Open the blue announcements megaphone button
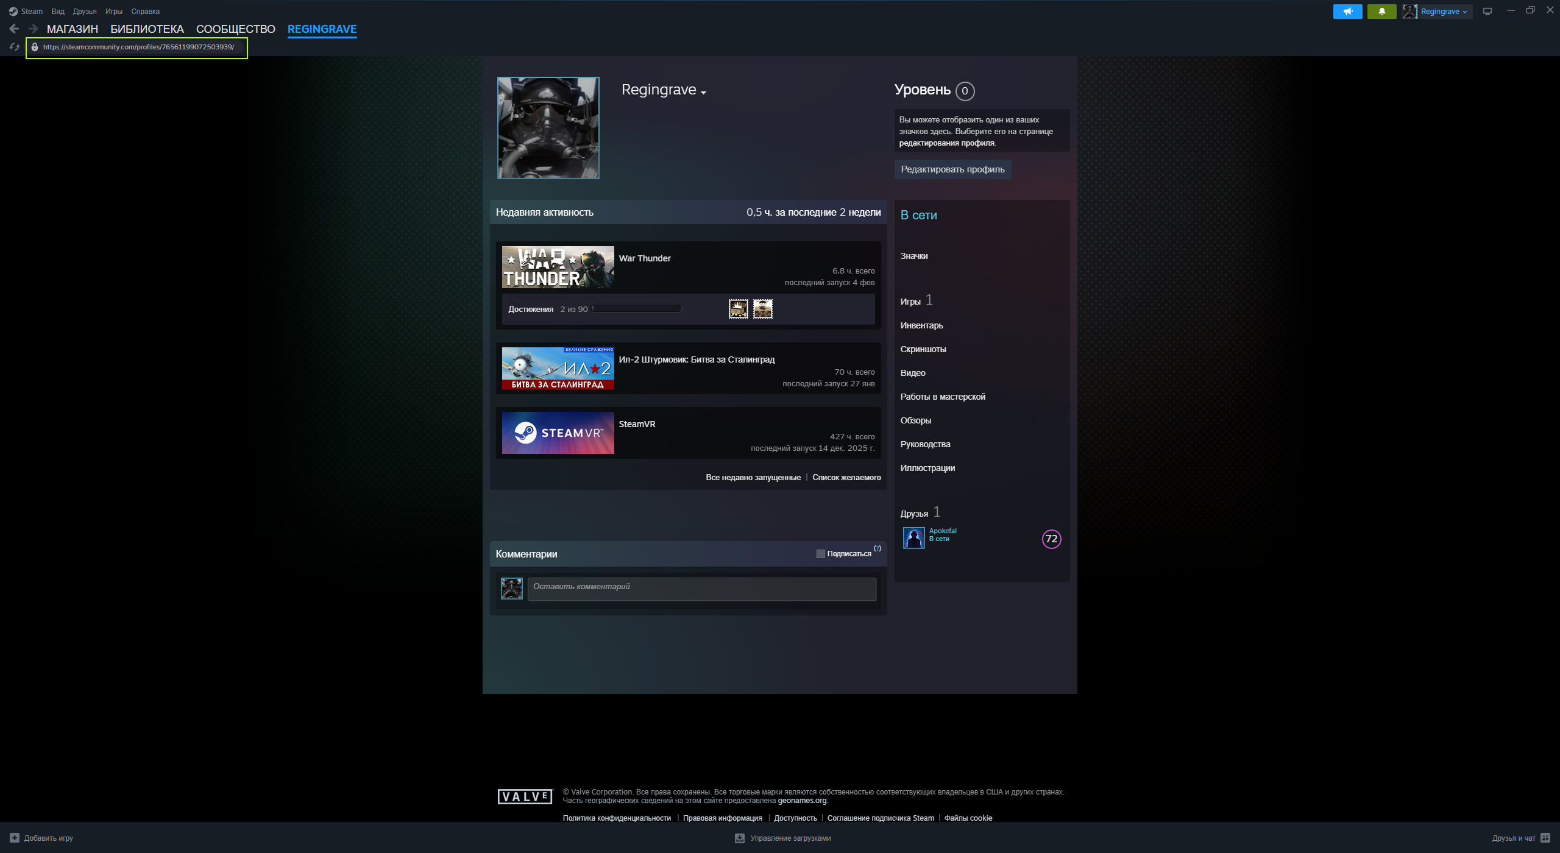This screenshot has height=853, width=1560. (x=1347, y=12)
